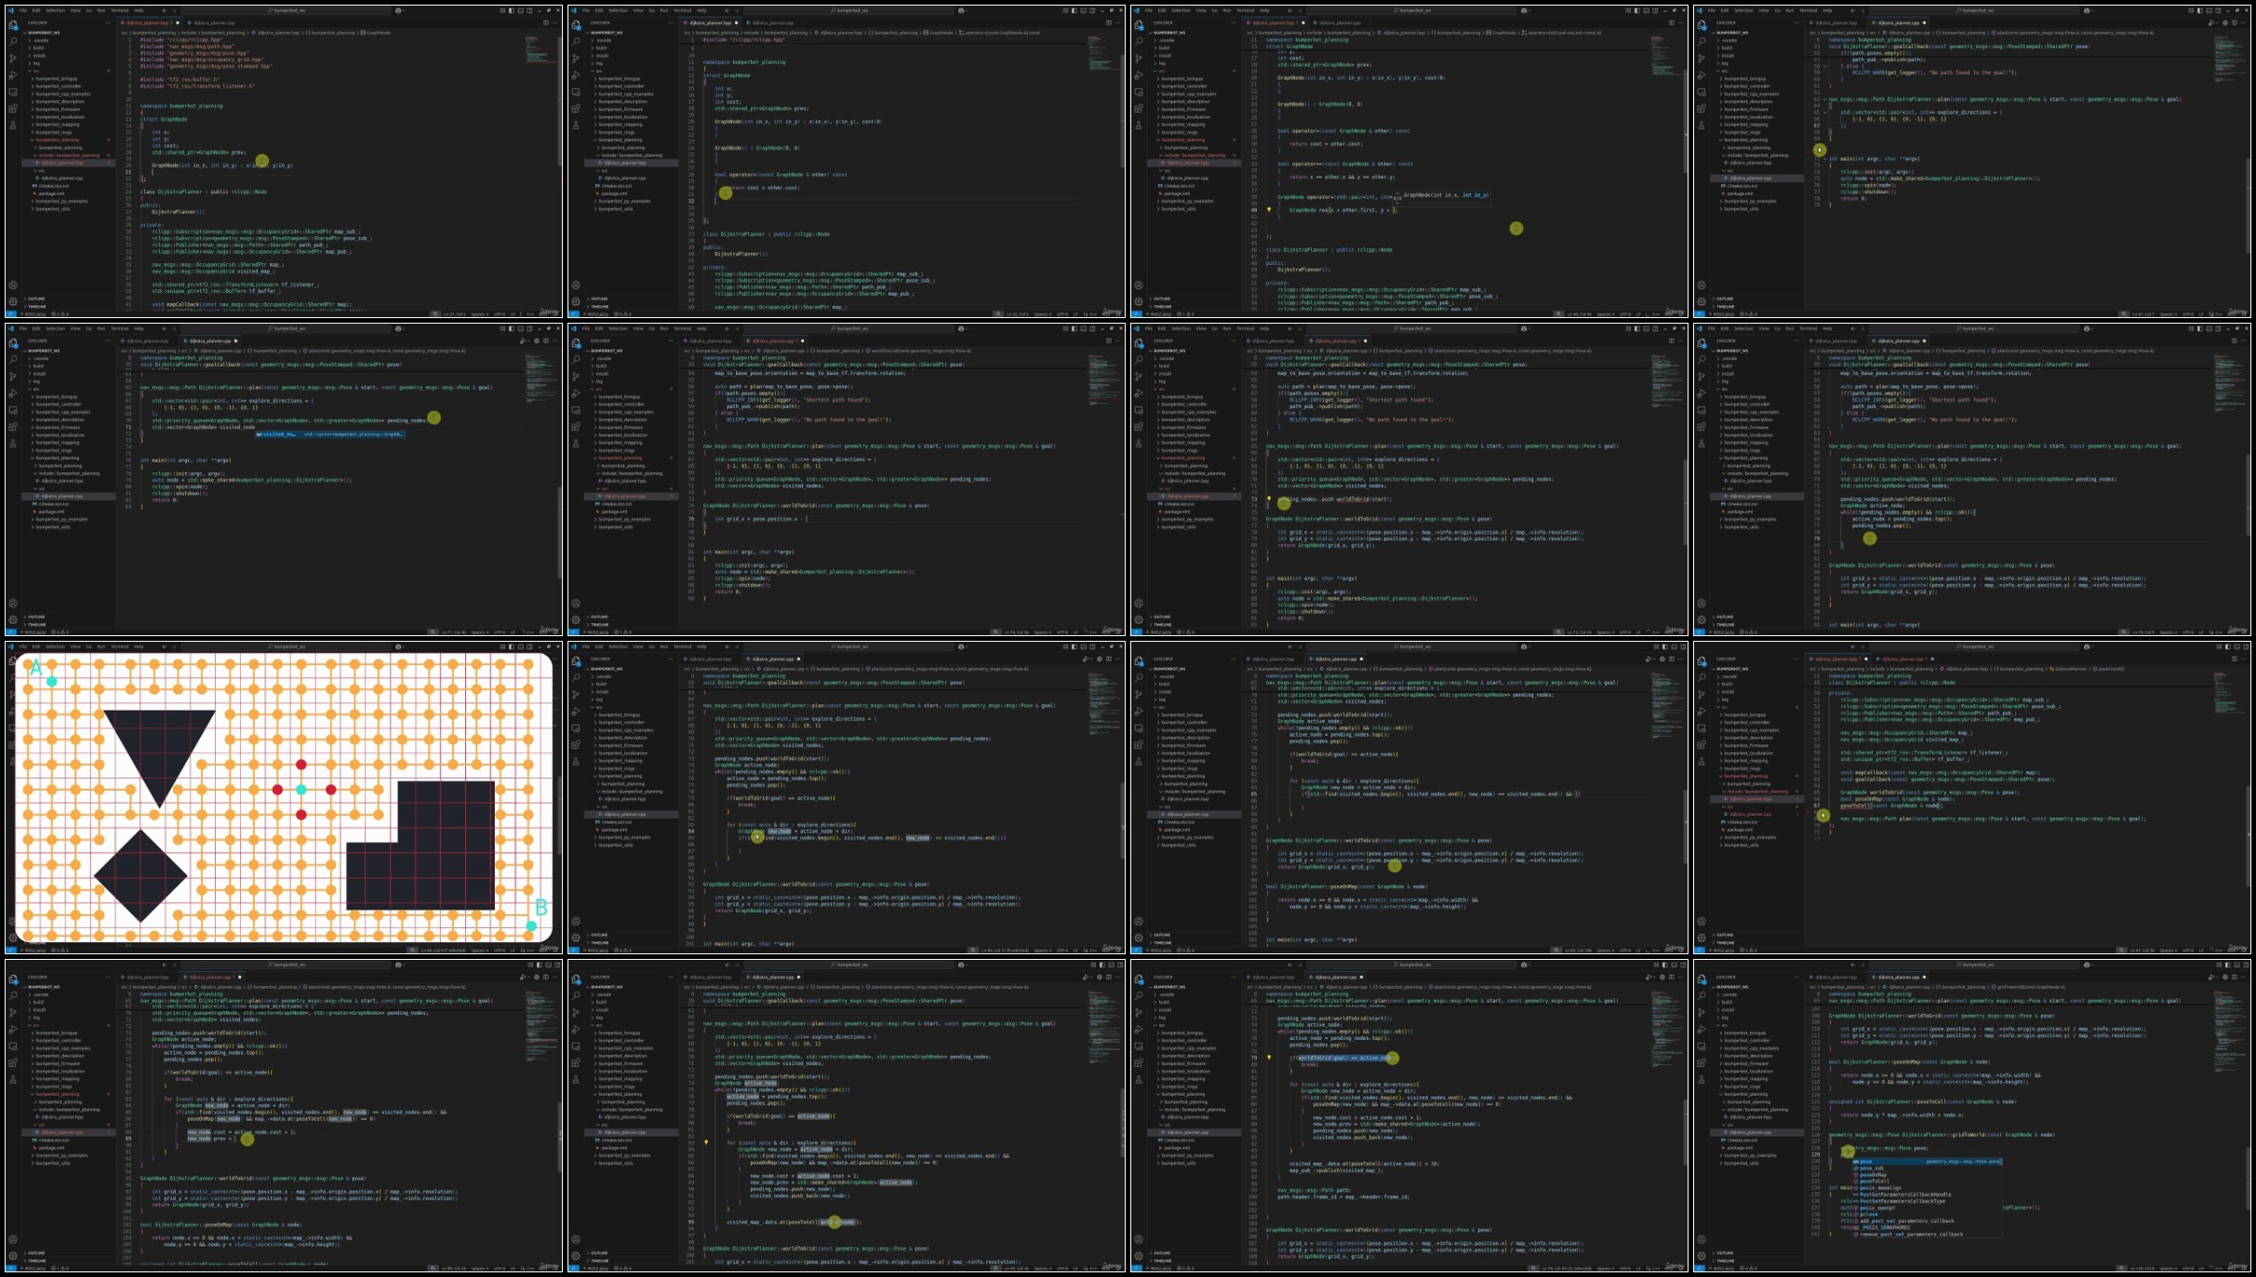Click Spaces: 4 indentation in top-left frame
Viewport: 2256px width, 1277px height.
(479, 314)
